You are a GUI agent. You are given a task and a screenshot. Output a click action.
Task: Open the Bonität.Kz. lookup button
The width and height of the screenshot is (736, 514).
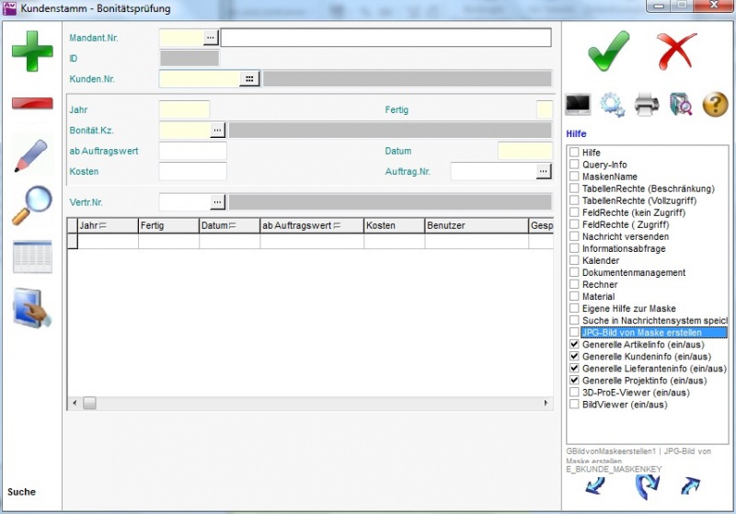click(x=217, y=131)
